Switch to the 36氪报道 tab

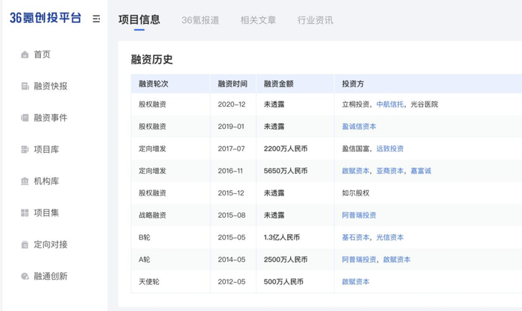pyautogui.click(x=200, y=20)
